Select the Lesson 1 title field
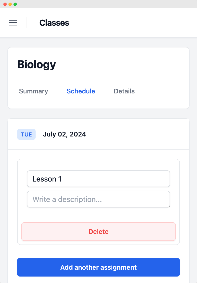Viewport: 197px width, 283px height. click(x=98, y=179)
